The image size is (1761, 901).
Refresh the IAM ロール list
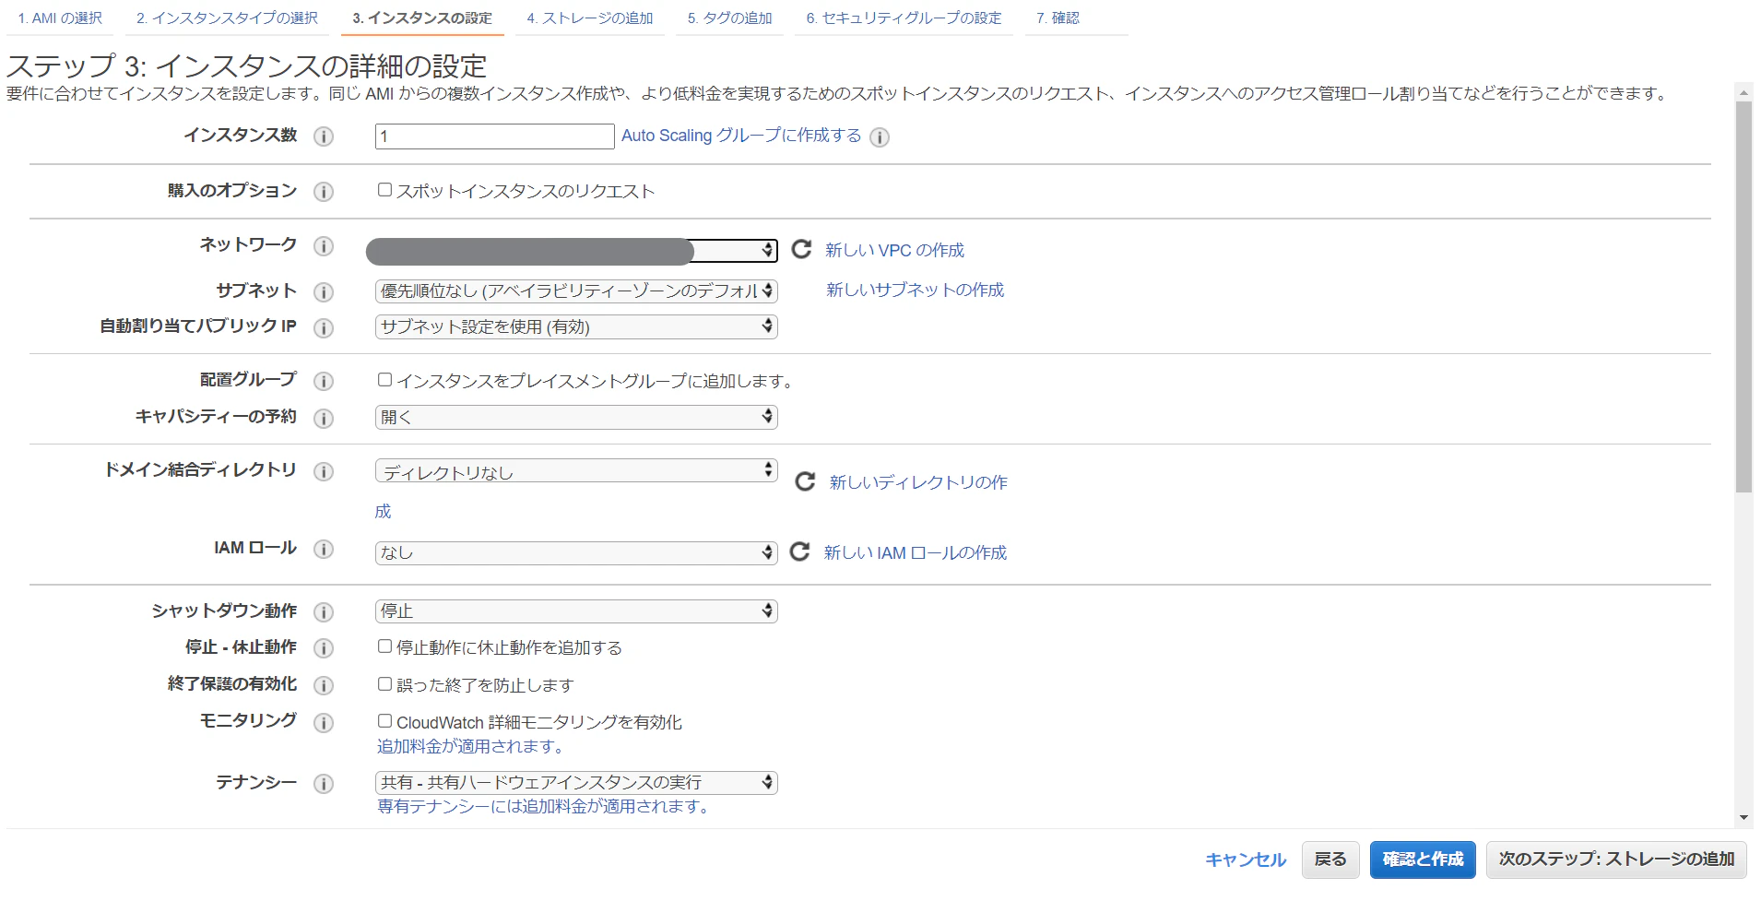tap(800, 551)
